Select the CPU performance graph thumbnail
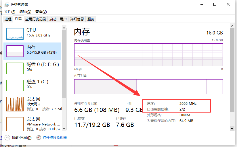237x147 pixels. pos(15,34)
